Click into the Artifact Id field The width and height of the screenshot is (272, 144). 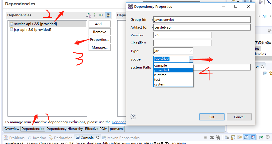(202, 27)
